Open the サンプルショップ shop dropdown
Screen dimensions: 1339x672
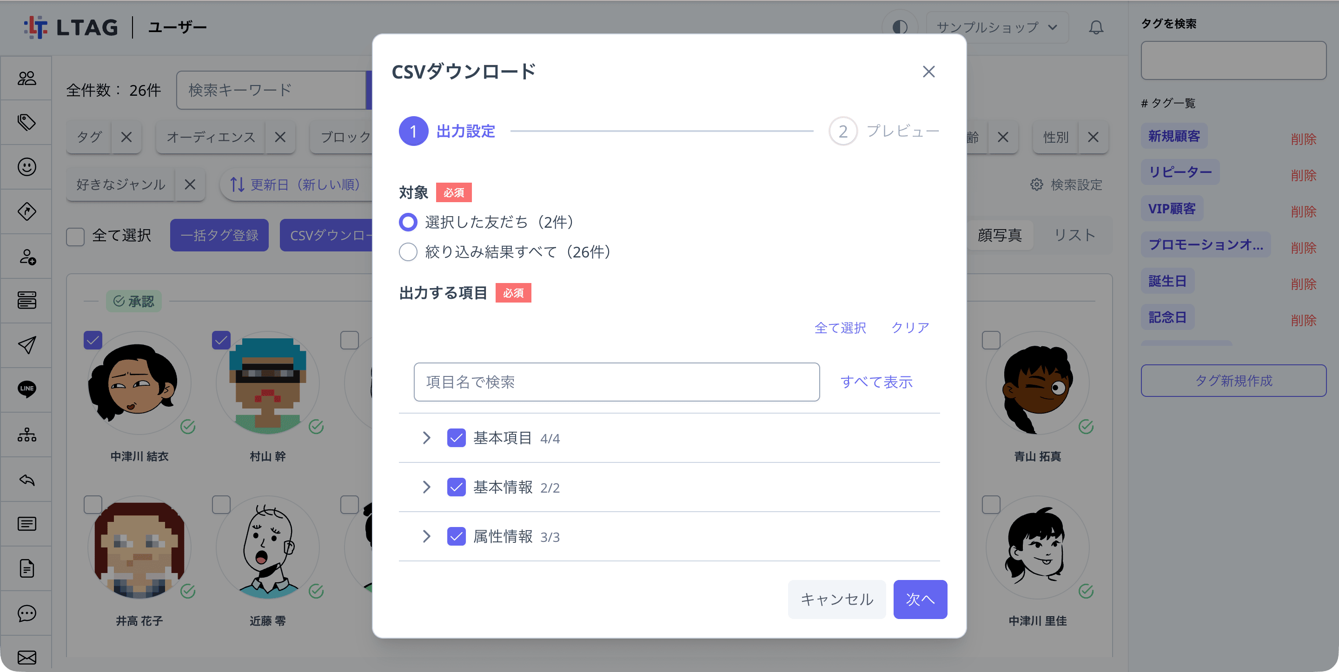[x=997, y=27]
